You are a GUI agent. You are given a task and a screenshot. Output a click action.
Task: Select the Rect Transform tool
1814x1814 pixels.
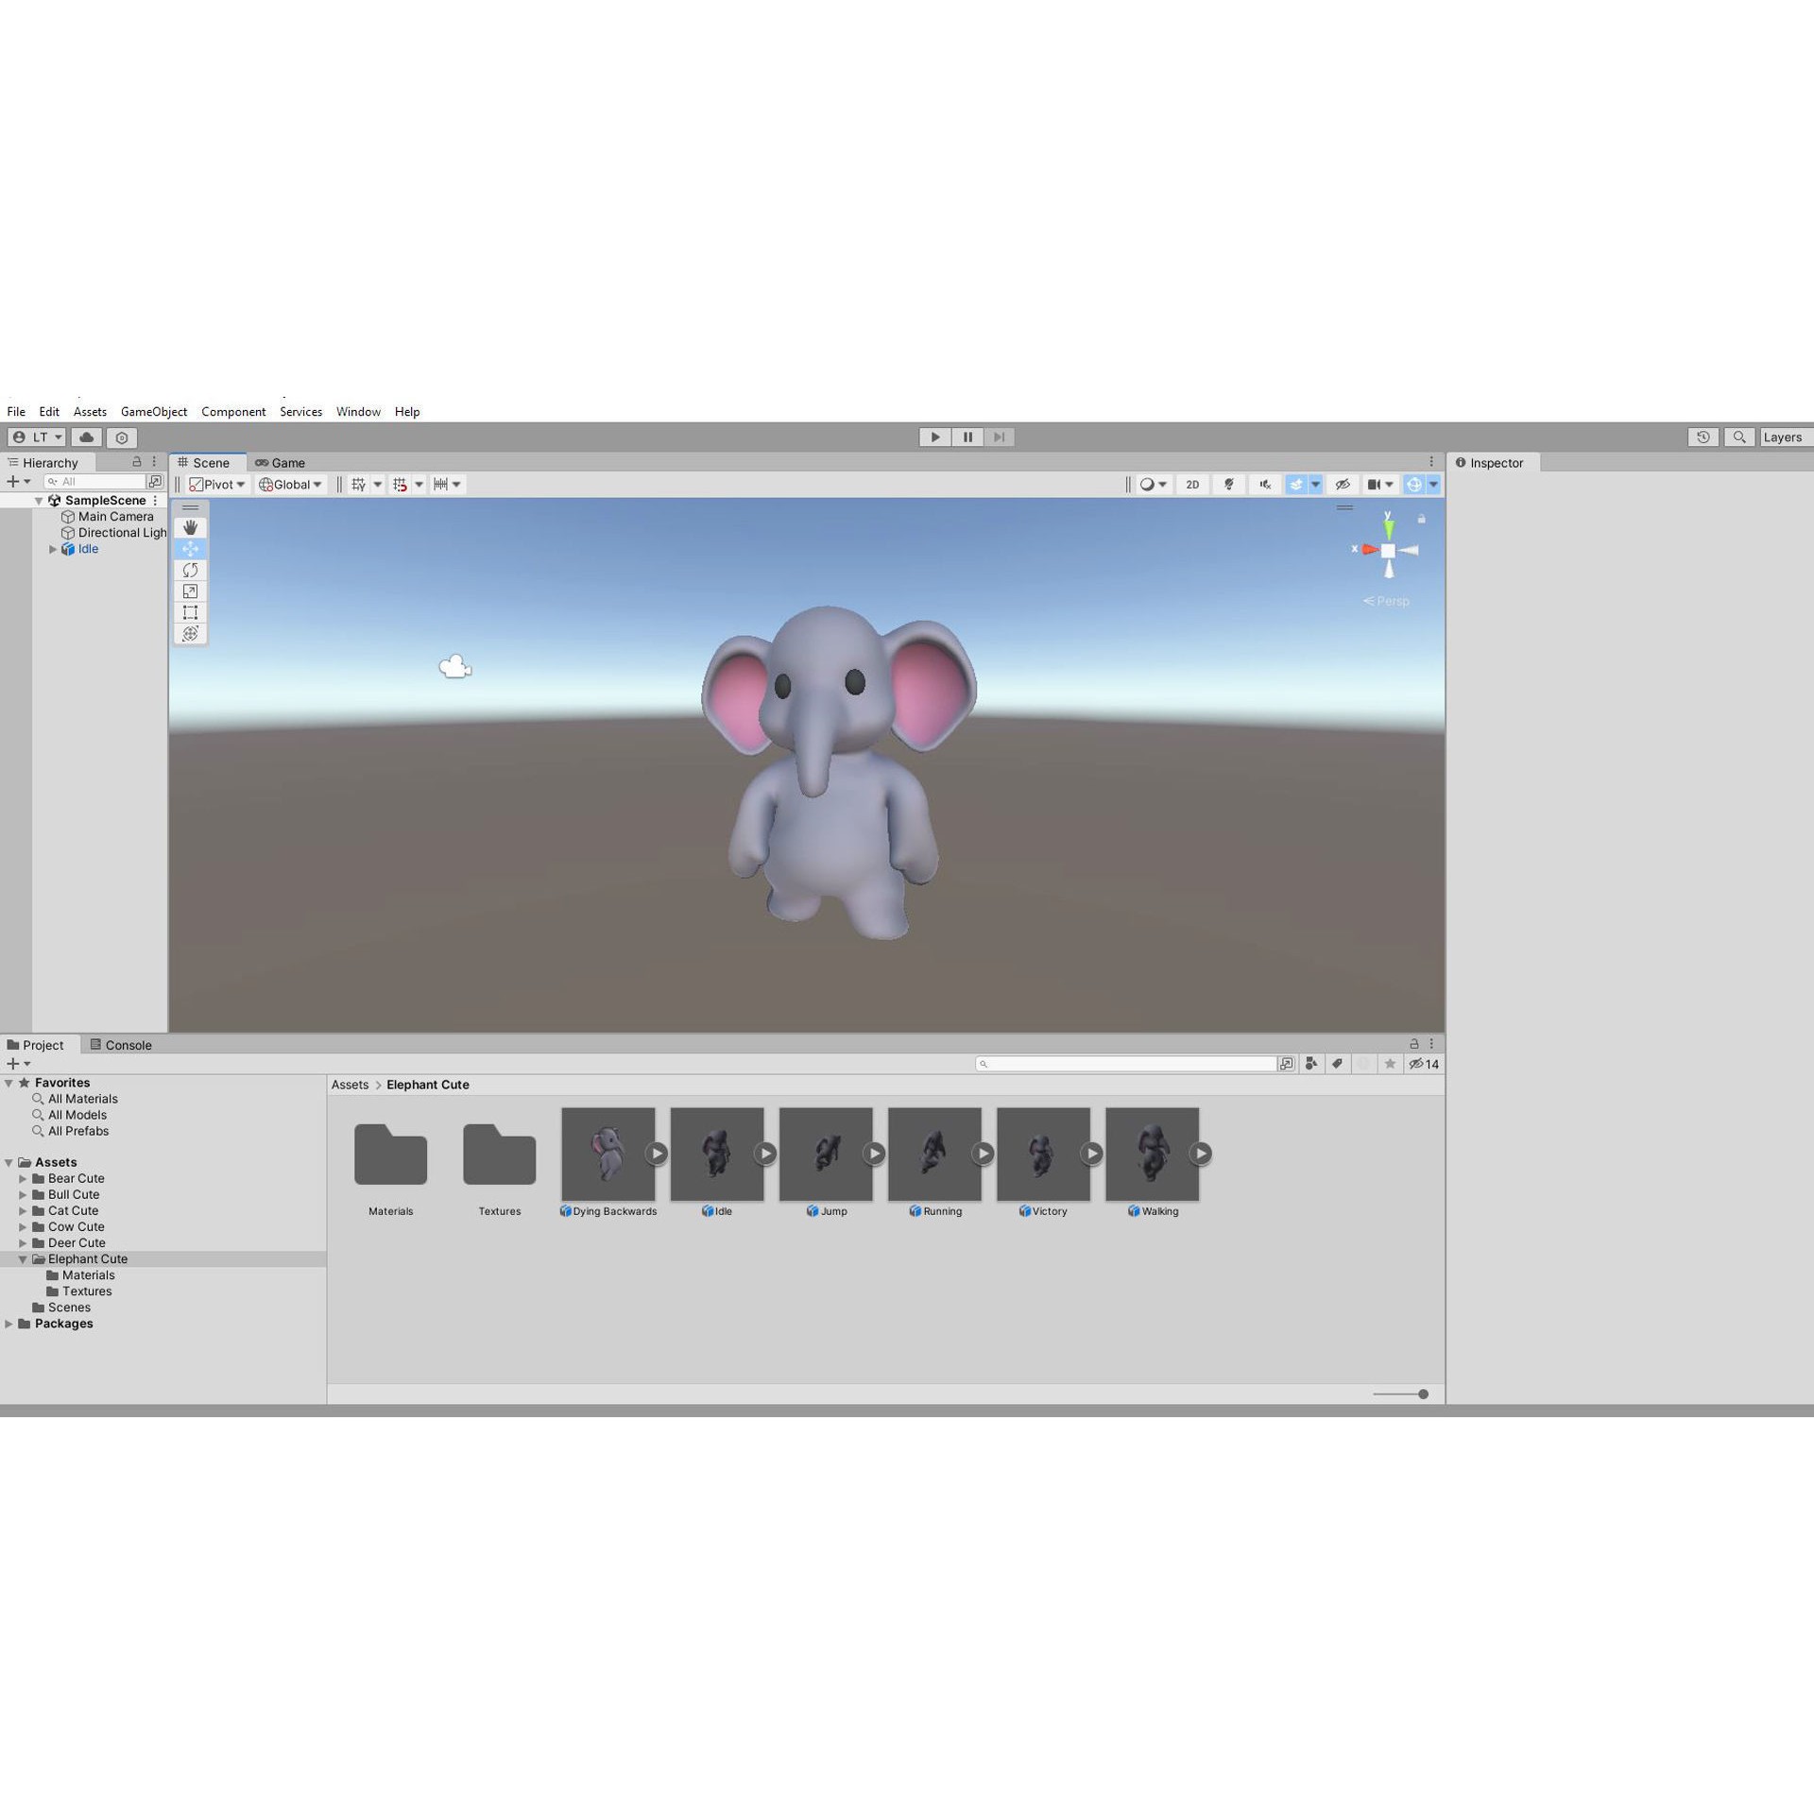click(x=190, y=612)
